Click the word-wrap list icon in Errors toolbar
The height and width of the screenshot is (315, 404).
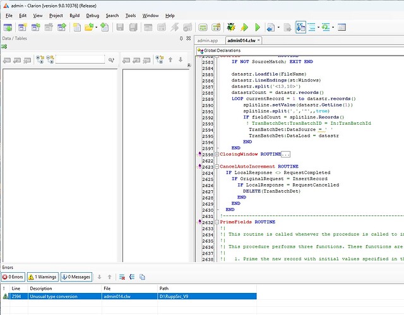pyautogui.click(x=132, y=277)
